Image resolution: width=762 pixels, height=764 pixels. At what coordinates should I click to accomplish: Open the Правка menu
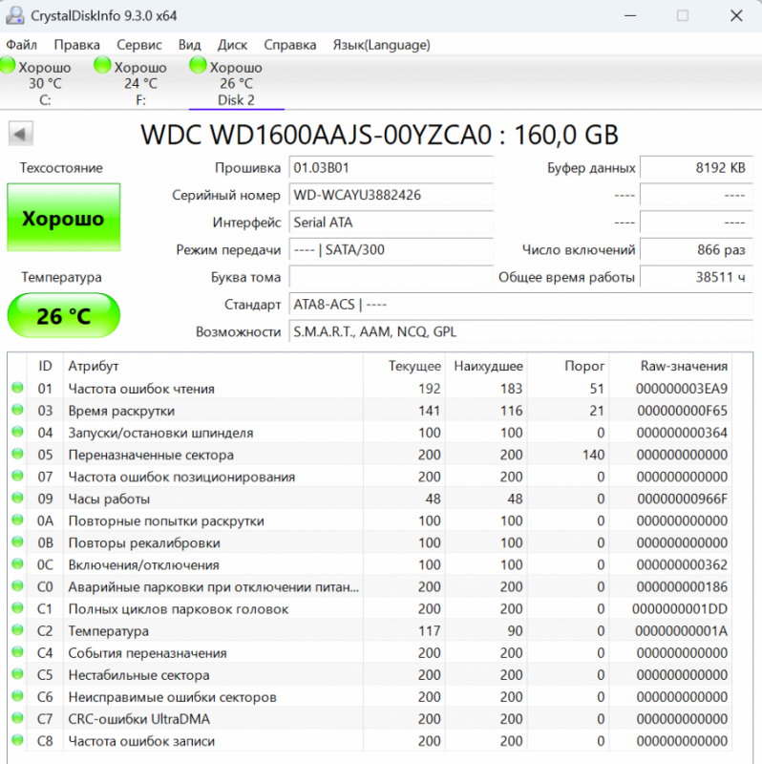click(76, 45)
